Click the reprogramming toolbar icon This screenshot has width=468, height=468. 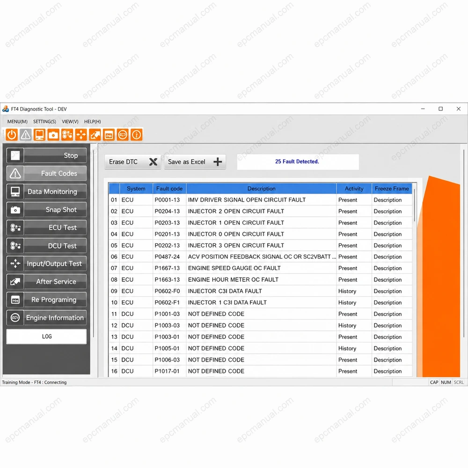[x=109, y=135]
